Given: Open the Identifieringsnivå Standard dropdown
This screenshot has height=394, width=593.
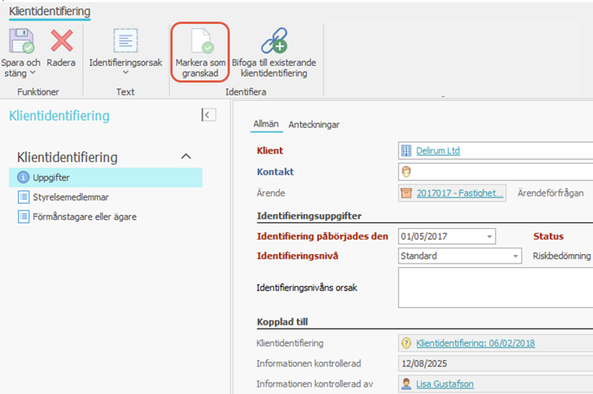Looking at the screenshot, I should click(516, 256).
